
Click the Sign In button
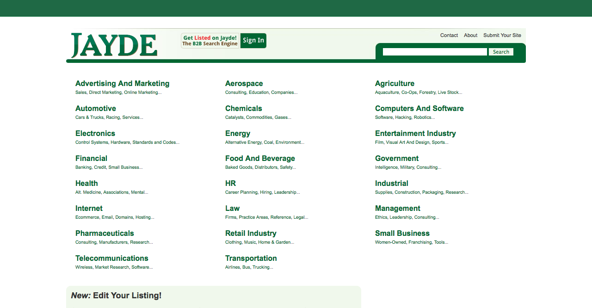click(x=253, y=41)
